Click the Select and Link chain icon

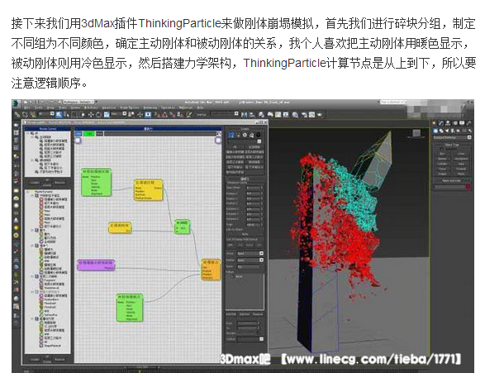tap(17, 115)
